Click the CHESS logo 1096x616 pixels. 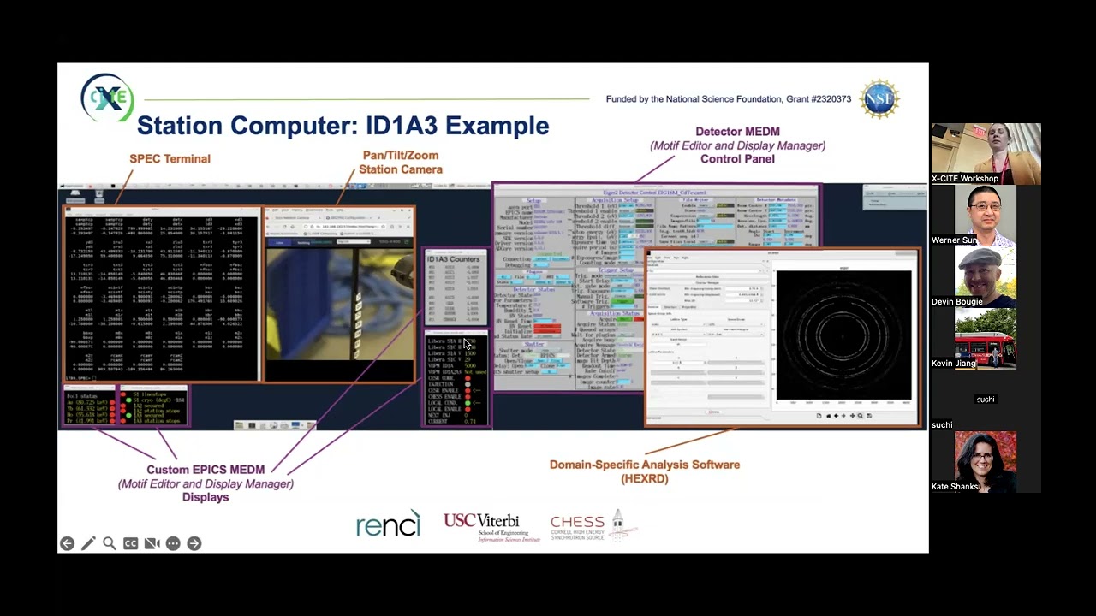593,525
